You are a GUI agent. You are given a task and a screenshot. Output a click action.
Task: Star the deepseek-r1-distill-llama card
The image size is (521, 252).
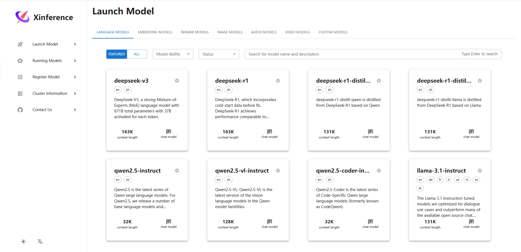(480, 80)
